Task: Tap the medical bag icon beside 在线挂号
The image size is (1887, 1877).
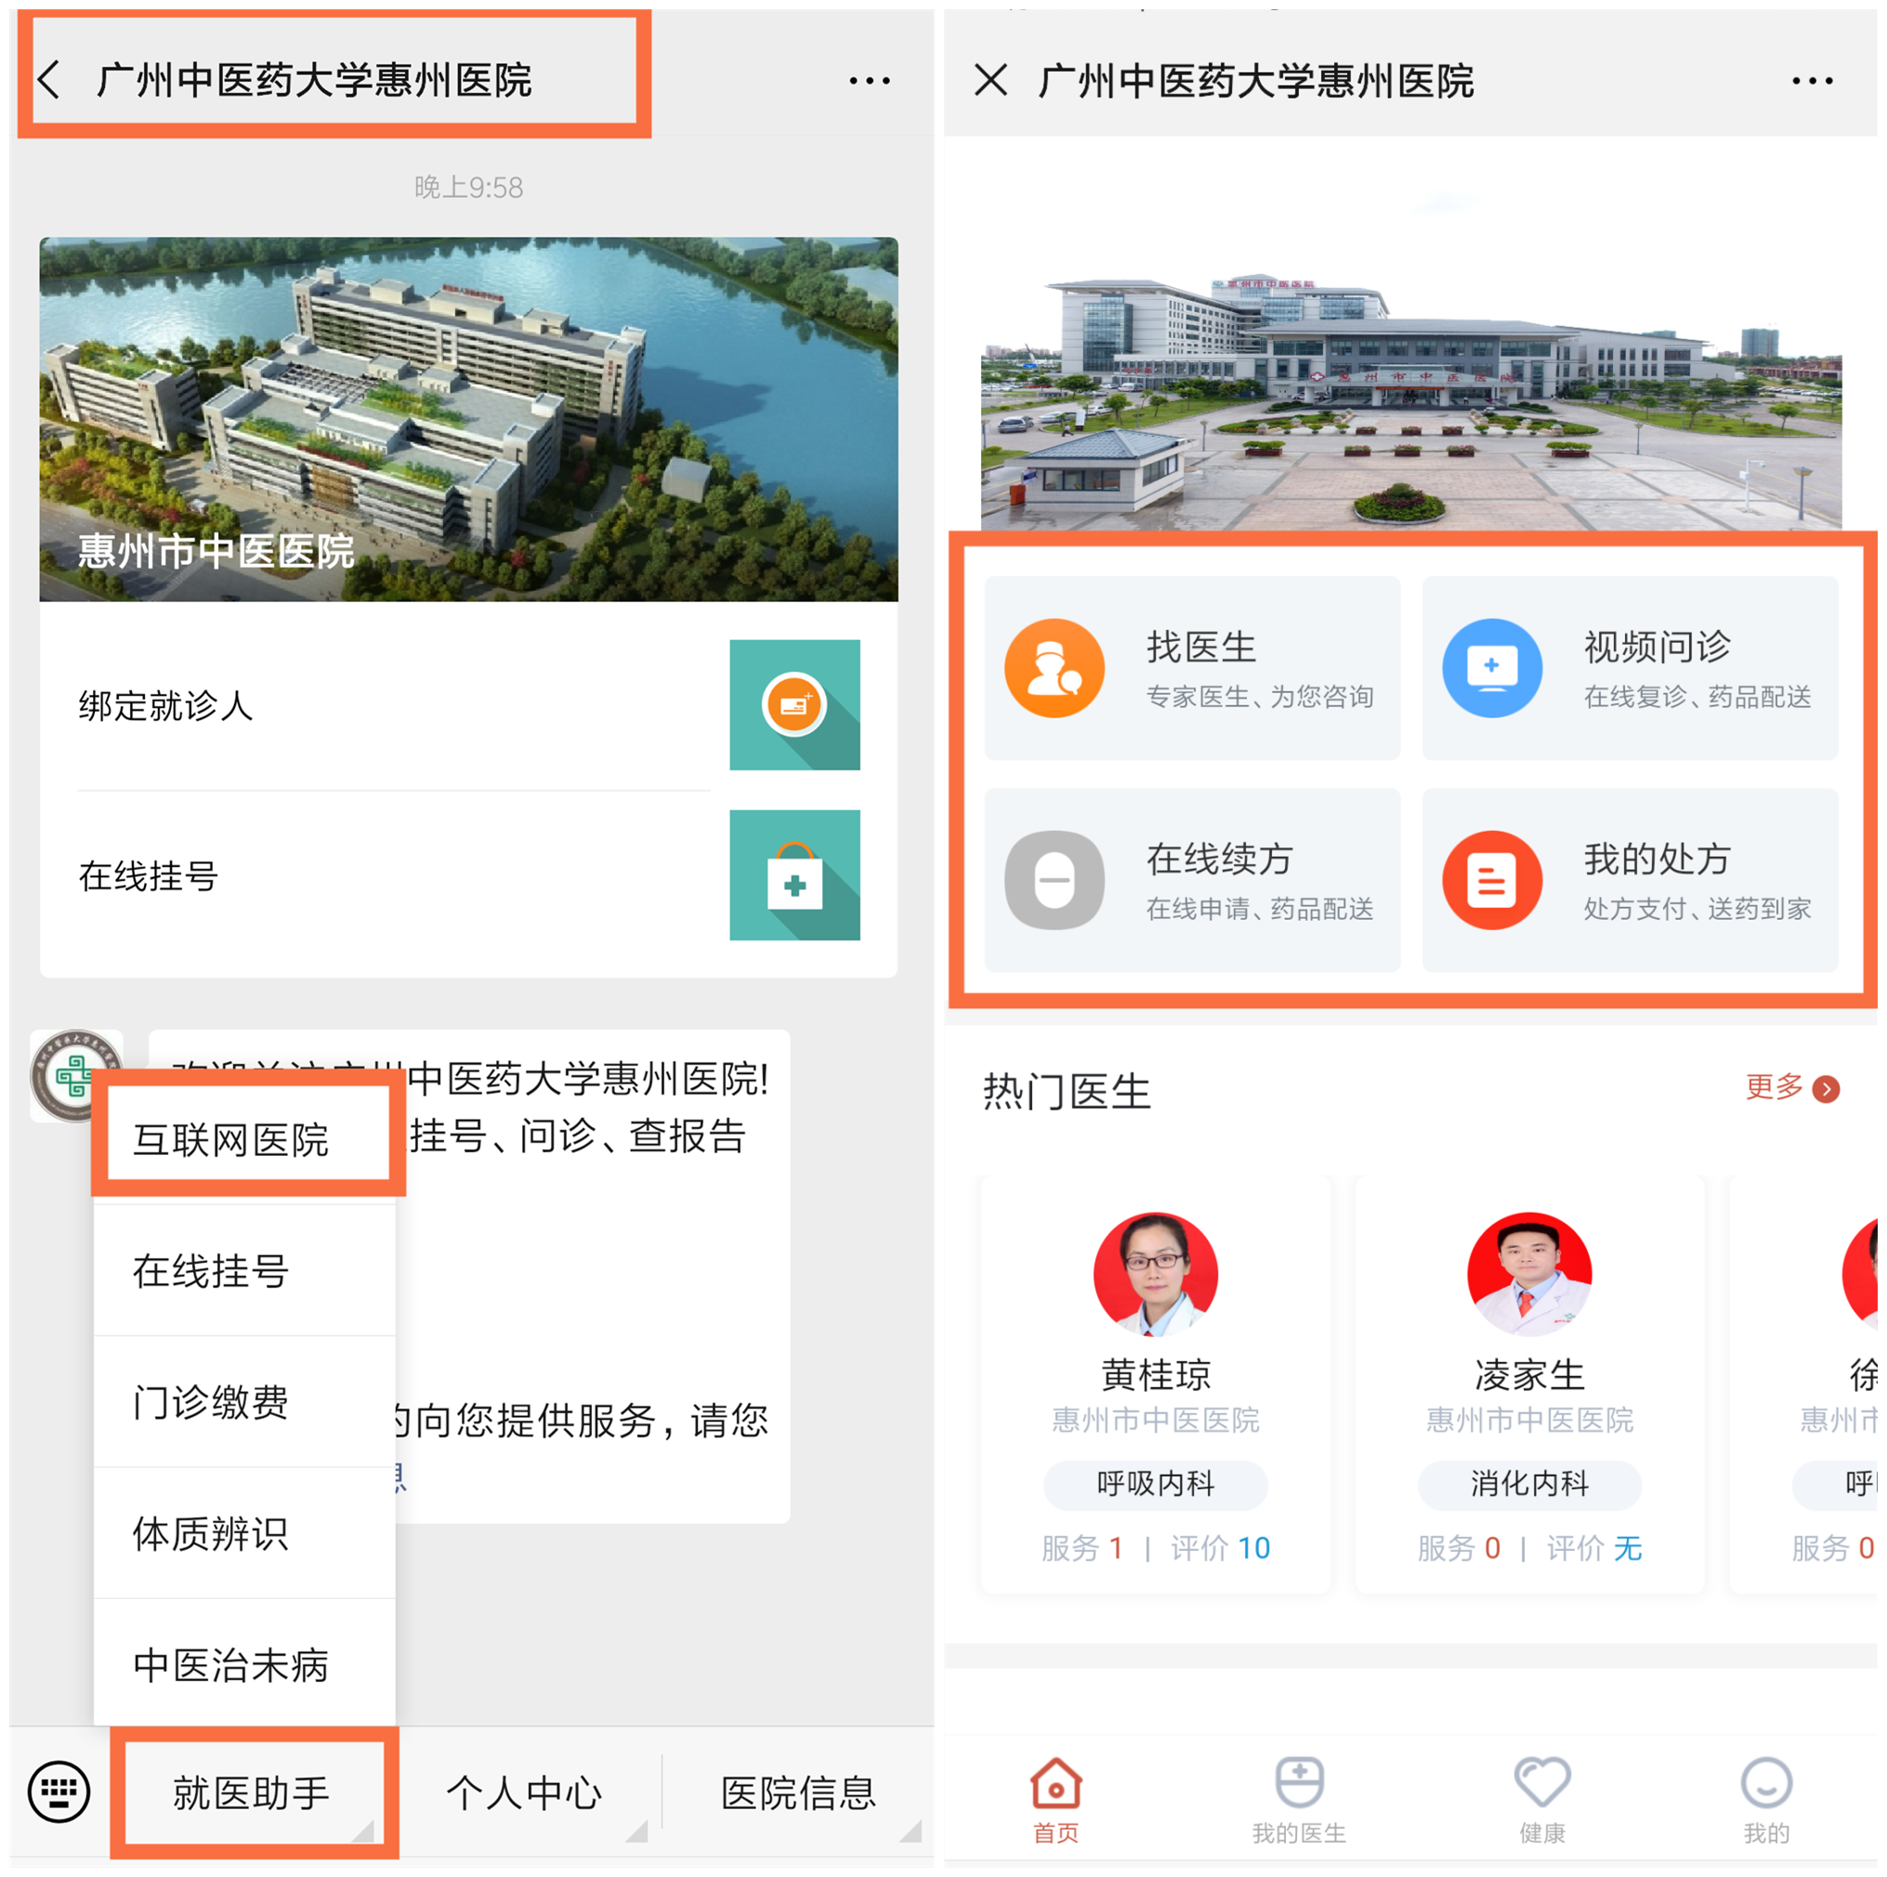Action: pos(794,874)
